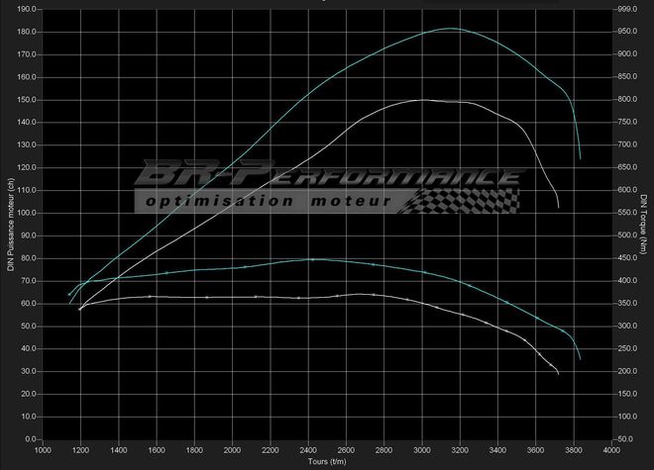The width and height of the screenshot is (654, 470).
Task: Click the 3000 label on the x-axis
Action: tap(422, 449)
